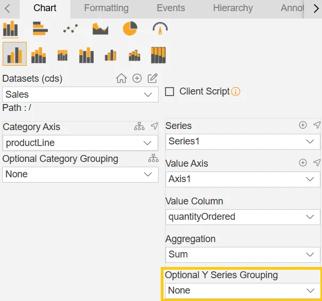The width and height of the screenshot is (322, 301).
Task: Open Optional Y Series Grouping dropdown
Action: [243, 290]
